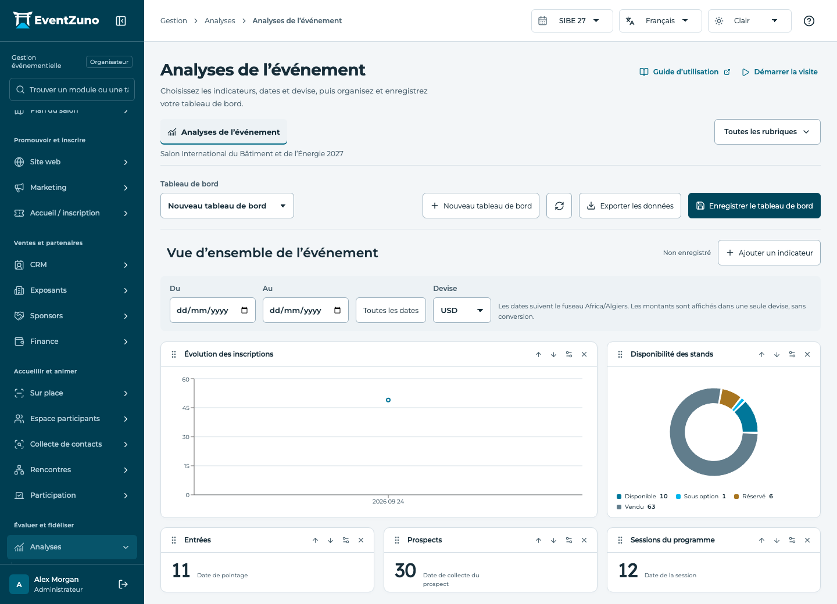Screen dimensions: 837x604
Task: Click Enregistrer le tableau de bord button
Action: click(754, 206)
